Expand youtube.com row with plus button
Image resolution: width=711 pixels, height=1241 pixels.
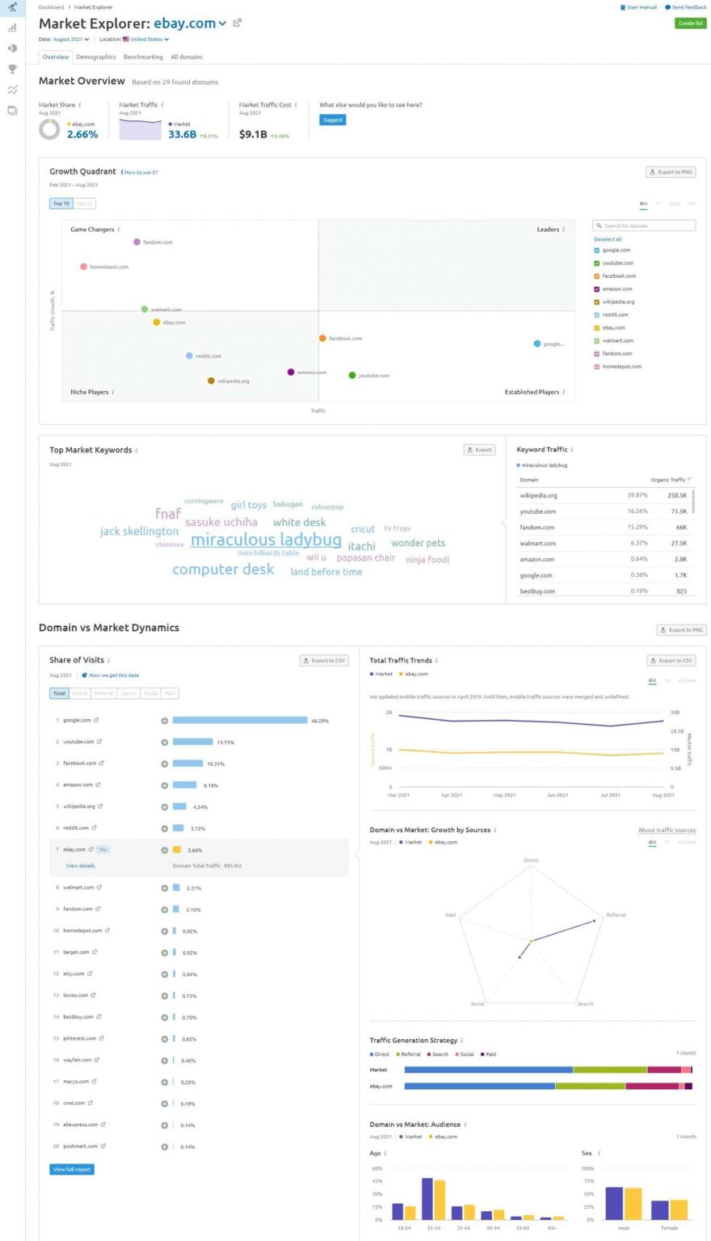165,742
